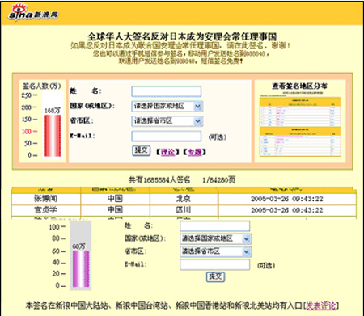The width and height of the screenshot is (364, 316).
Task: Click the 北京 region cell
Action: [184, 199]
